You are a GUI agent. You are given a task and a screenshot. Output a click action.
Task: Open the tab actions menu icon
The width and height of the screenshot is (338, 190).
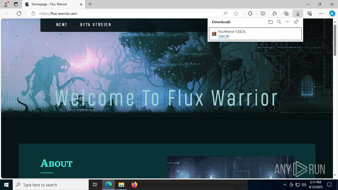(16, 4)
